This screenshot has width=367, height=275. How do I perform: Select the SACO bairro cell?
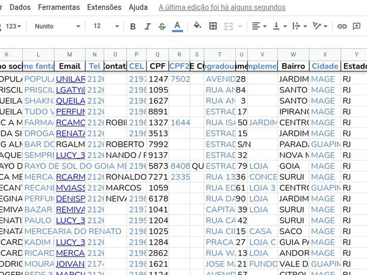[x=293, y=231]
